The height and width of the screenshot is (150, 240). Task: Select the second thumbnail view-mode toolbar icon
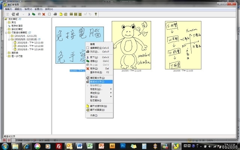click(x=76, y=14)
